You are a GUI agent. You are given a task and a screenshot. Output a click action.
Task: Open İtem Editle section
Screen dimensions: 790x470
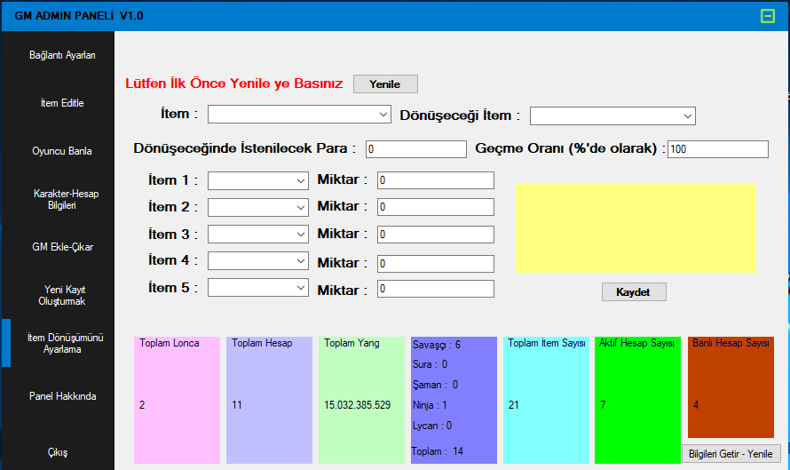click(x=62, y=103)
